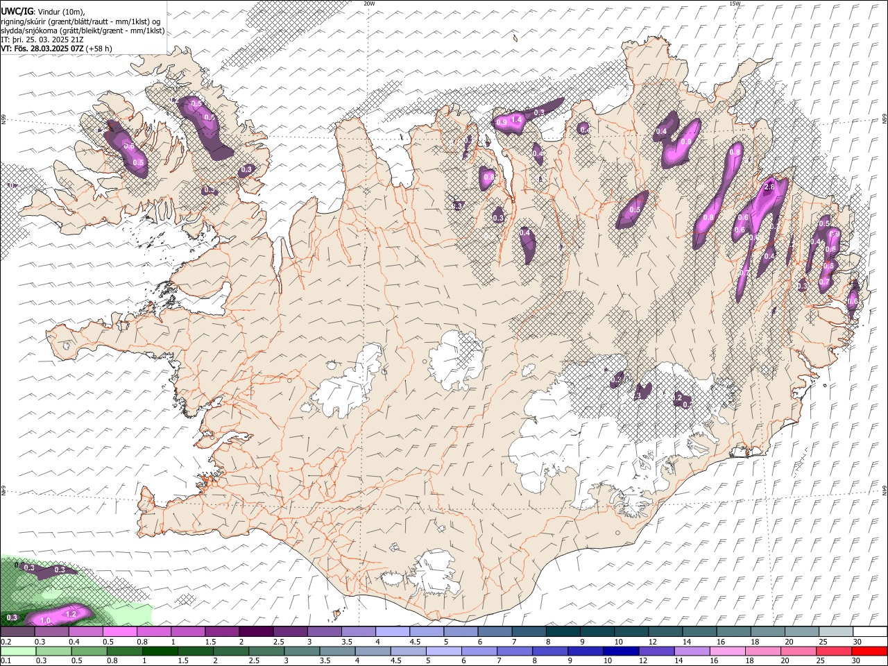The height and width of the screenshot is (666, 888).
Task: Click the pink rain swatch labelled 16
Action: [x=727, y=651]
